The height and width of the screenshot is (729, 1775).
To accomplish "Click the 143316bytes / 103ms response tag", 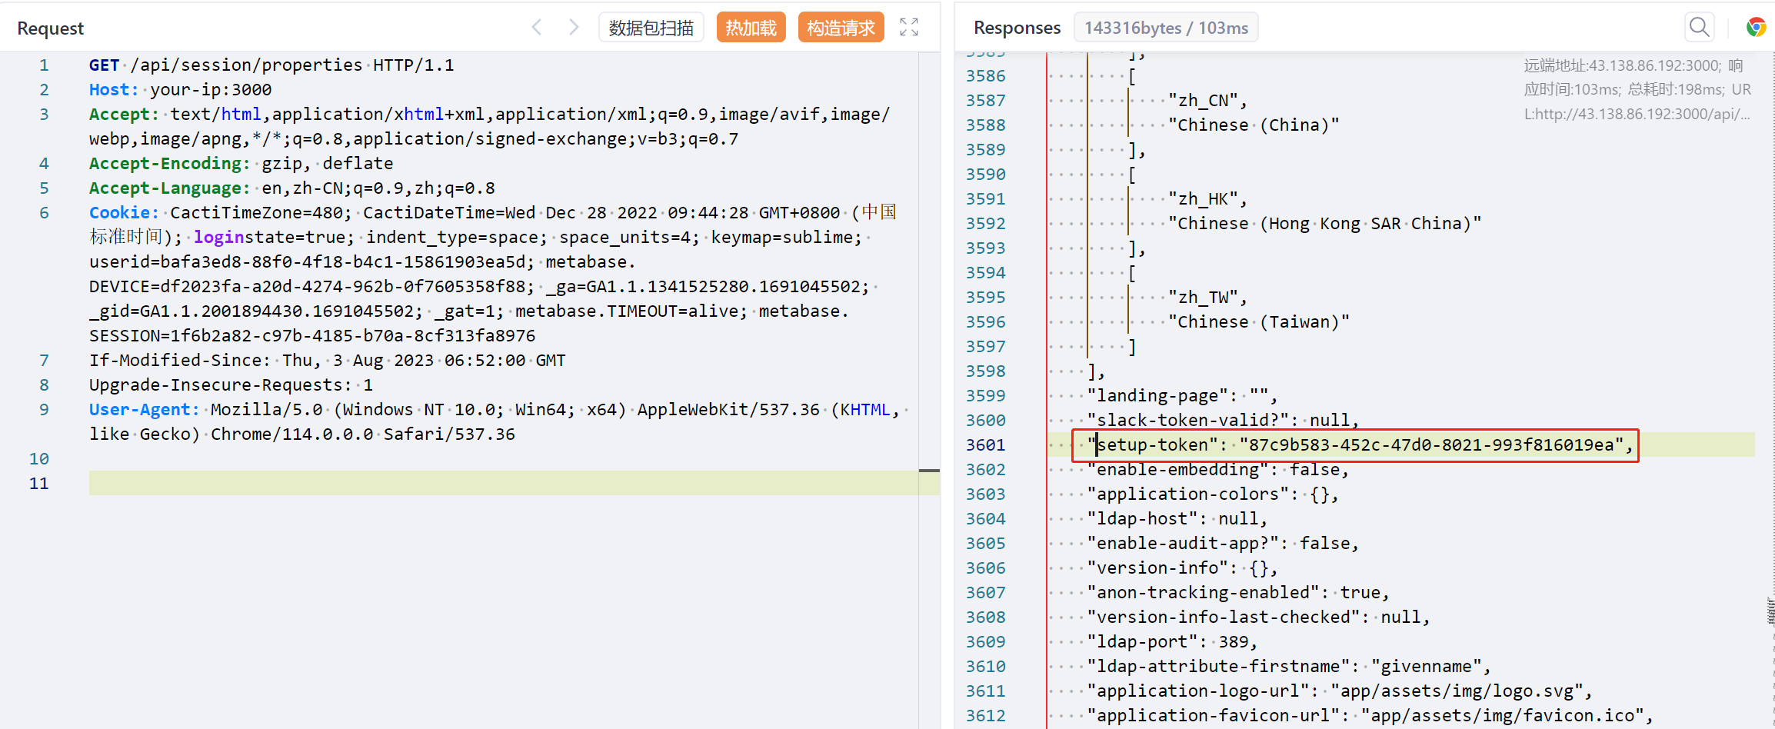I will tap(1166, 28).
